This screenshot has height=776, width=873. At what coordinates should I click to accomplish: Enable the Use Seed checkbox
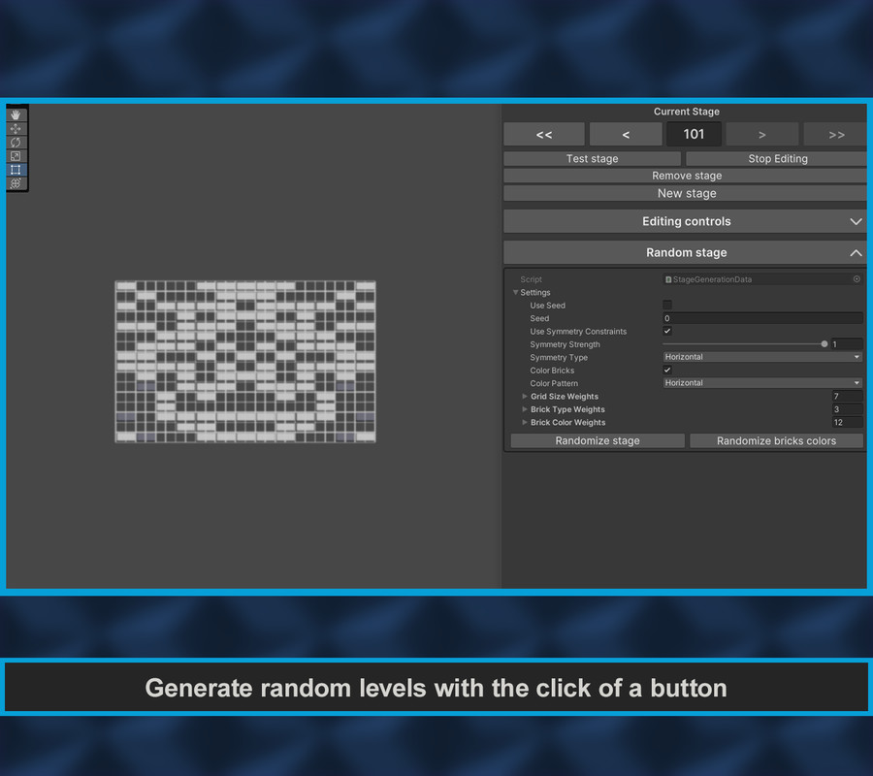[667, 305]
